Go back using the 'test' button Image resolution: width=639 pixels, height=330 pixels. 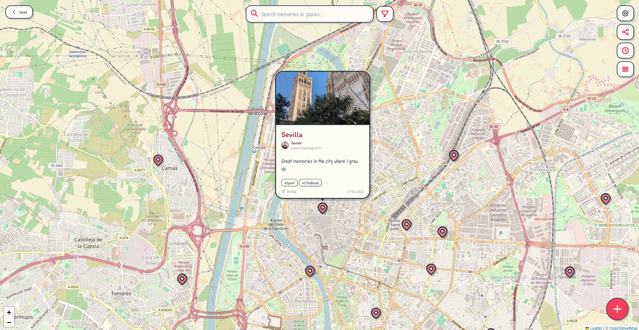point(19,12)
